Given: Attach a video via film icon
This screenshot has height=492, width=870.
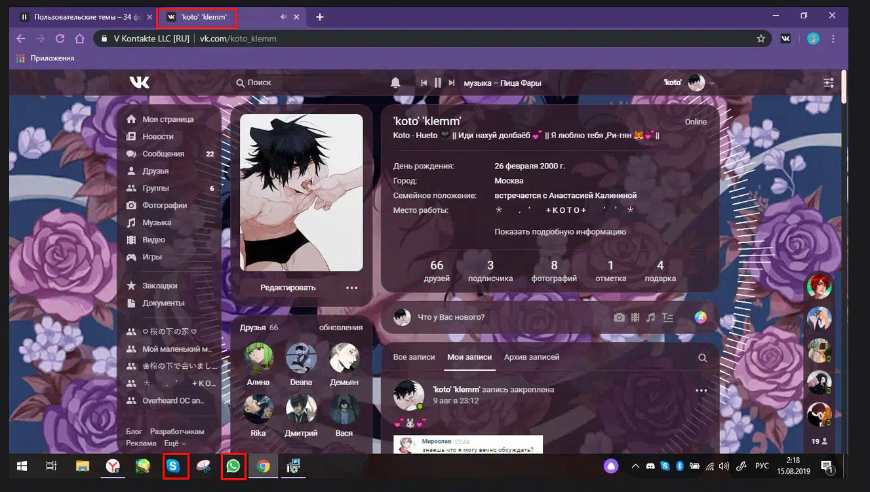Looking at the screenshot, I should tap(635, 318).
